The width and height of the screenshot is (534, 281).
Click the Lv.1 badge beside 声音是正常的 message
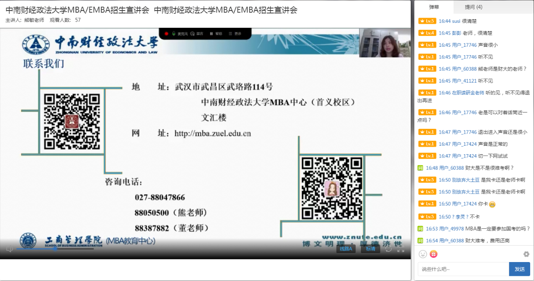(x=427, y=144)
